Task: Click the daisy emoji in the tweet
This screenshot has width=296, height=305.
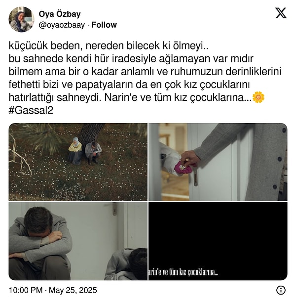Action: coord(259,97)
